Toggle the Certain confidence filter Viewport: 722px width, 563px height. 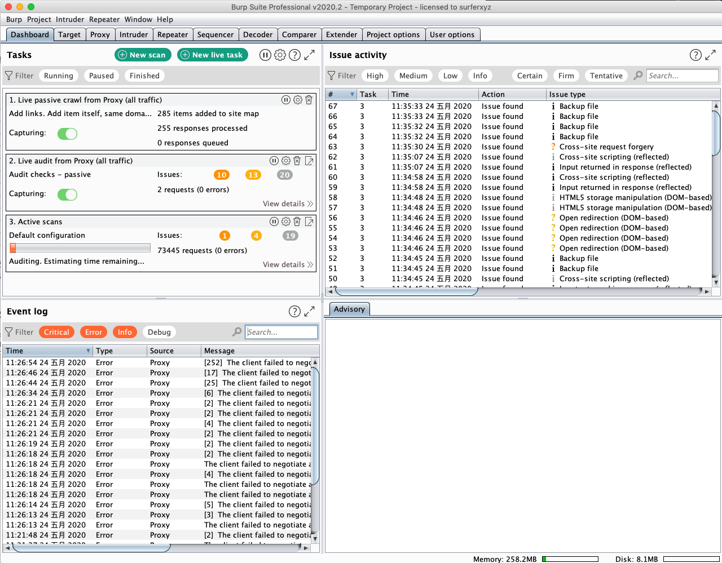[x=530, y=76]
